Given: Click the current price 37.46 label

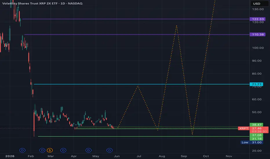Looking at the screenshot, I should click(257, 128).
